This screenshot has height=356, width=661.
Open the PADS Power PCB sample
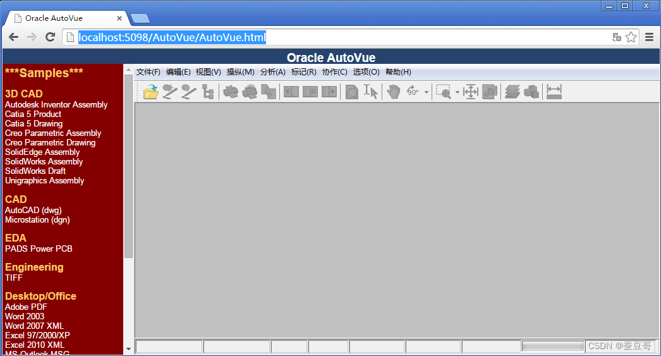(39, 249)
